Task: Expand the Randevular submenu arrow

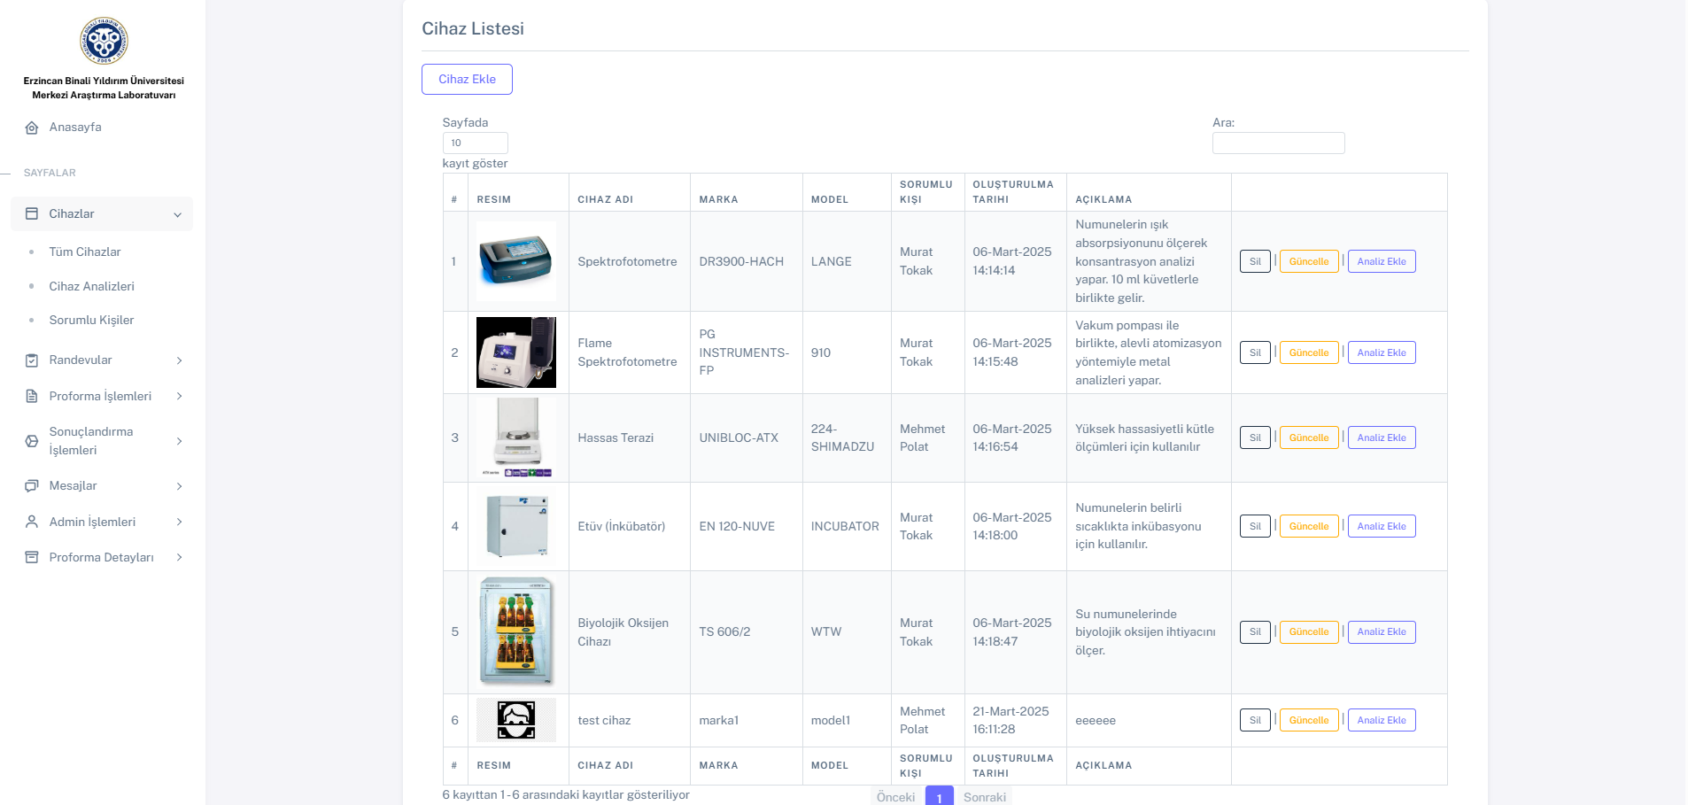Action: click(x=179, y=360)
